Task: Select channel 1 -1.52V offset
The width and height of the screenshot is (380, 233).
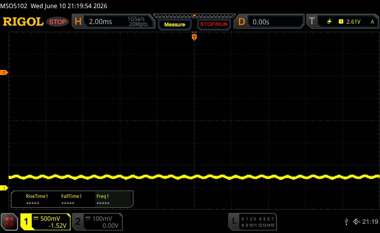Action: coord(58,226)
